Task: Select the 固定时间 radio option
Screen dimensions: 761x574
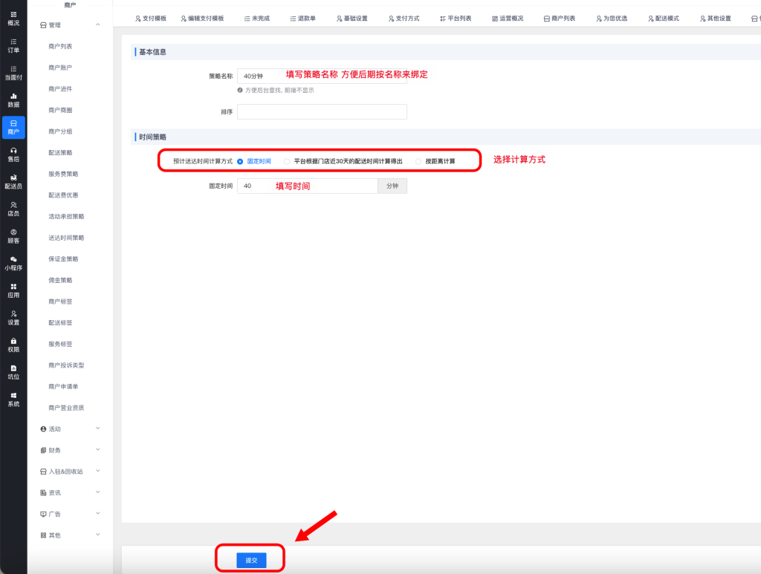Action: tap(240, 161)
